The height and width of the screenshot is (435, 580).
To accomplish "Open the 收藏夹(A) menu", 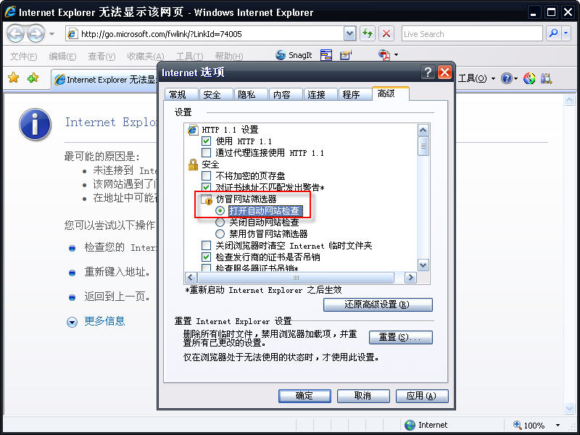I will (x=146, y=57).
